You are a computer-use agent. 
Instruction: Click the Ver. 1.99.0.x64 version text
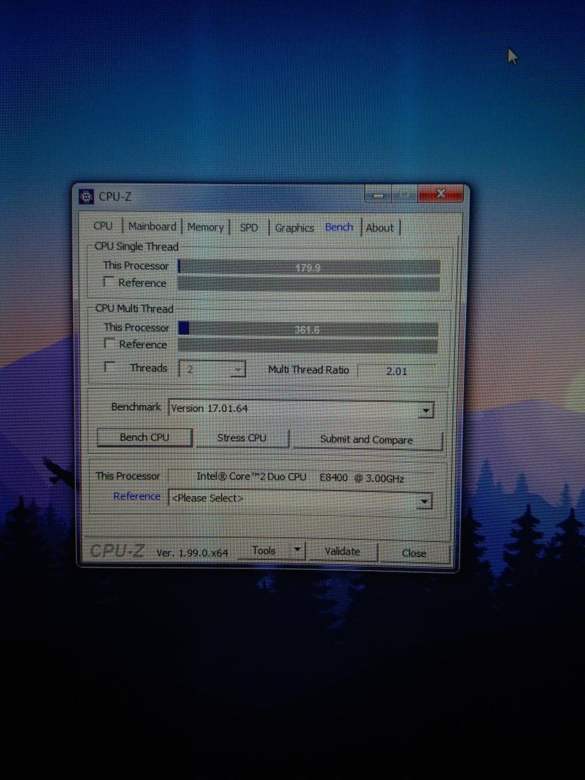coord(193,552)
